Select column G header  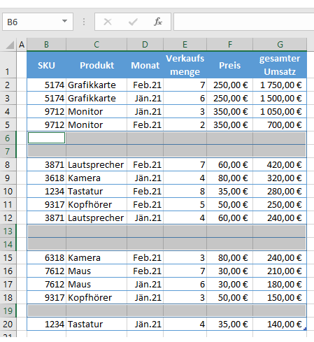pyautogui.click(x=280, y=44)
